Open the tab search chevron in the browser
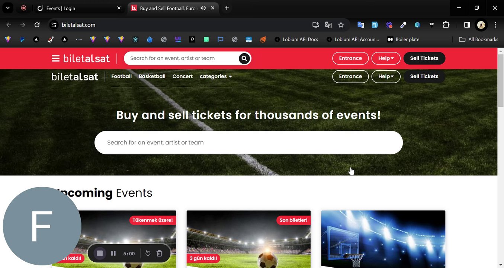The height and width of the screenshot is (268, 504). click(7, 8)
